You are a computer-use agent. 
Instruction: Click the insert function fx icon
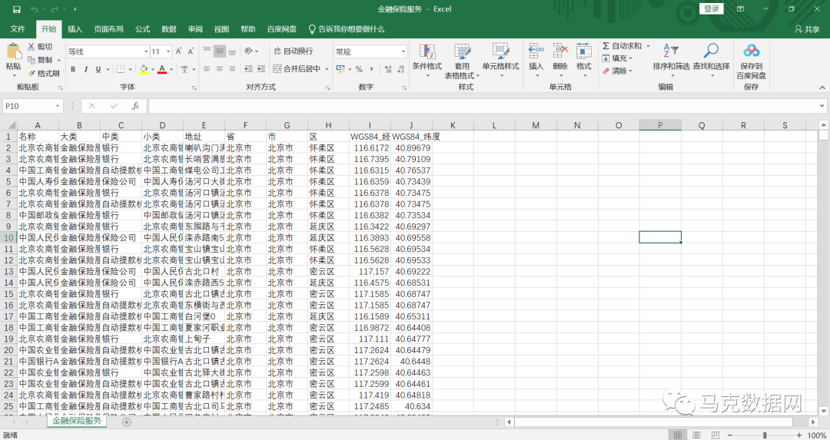coord(135,106)
